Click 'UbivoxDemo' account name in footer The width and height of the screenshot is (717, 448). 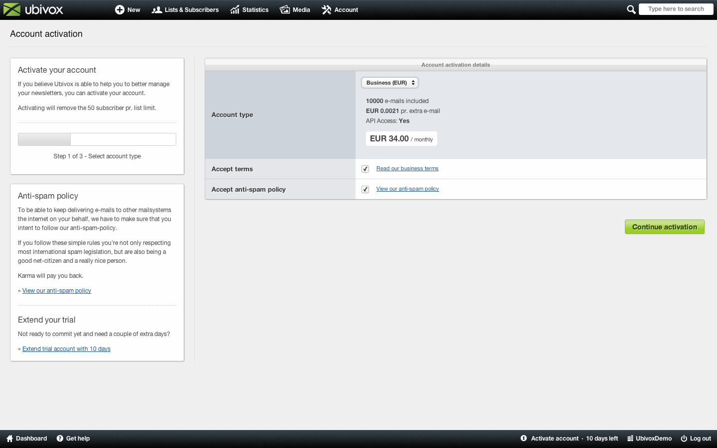click(x=654, y=439)
